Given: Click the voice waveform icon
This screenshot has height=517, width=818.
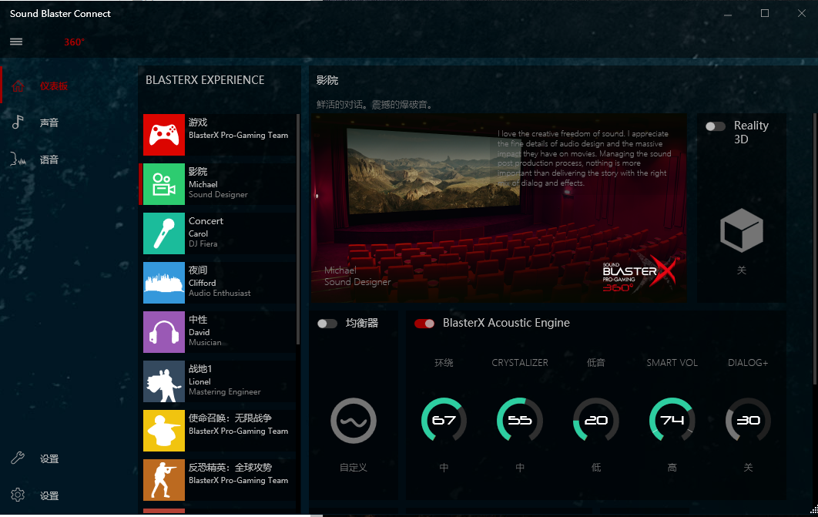Looking at the screenshot, I should (18, 159).
